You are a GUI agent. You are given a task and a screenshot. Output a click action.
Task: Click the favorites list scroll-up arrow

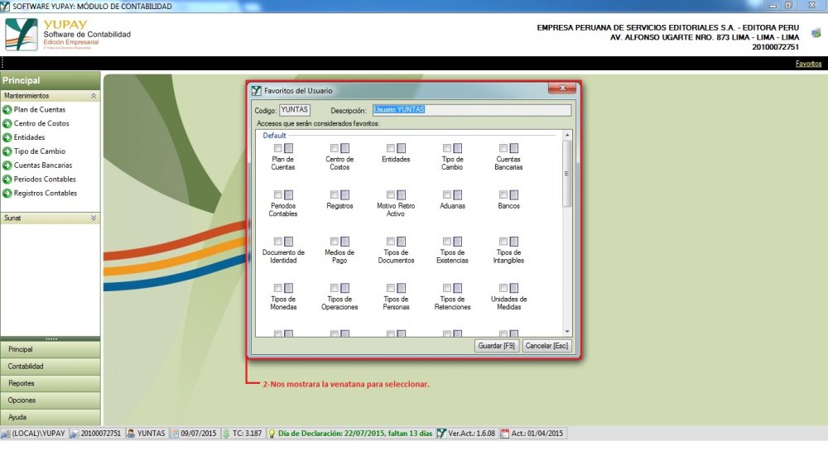(567, 135)
